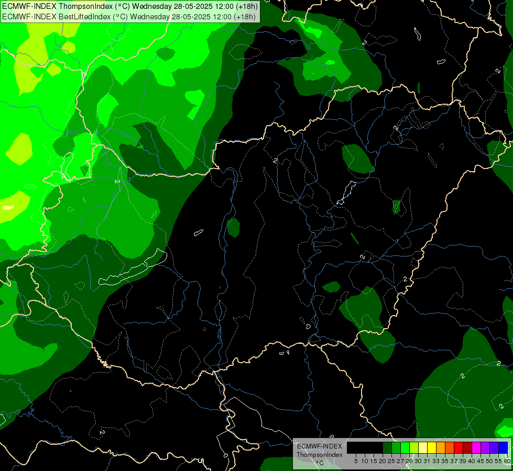Click the dark green 20–25 legend swatch
The height and width of the screenshot is (471, 513).
tap(387, 447)
